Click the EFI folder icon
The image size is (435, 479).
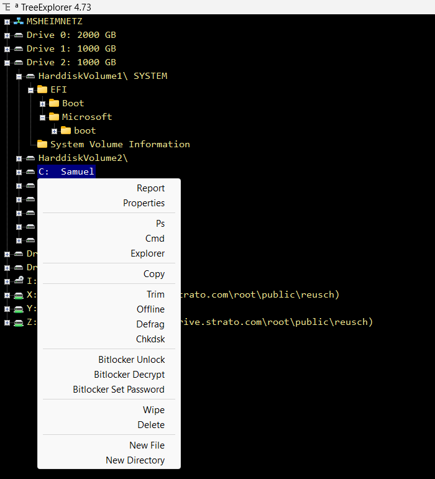click(42, 89)
